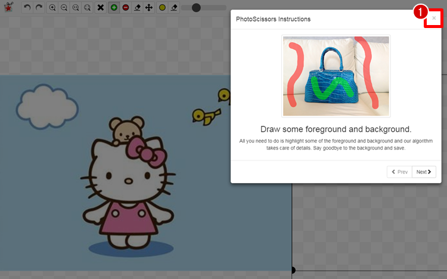The height and width of the screenshot is (279, 447).
Task: Click 'Draw some foreground and background.' heading
Action: click(x=336, y=129)
